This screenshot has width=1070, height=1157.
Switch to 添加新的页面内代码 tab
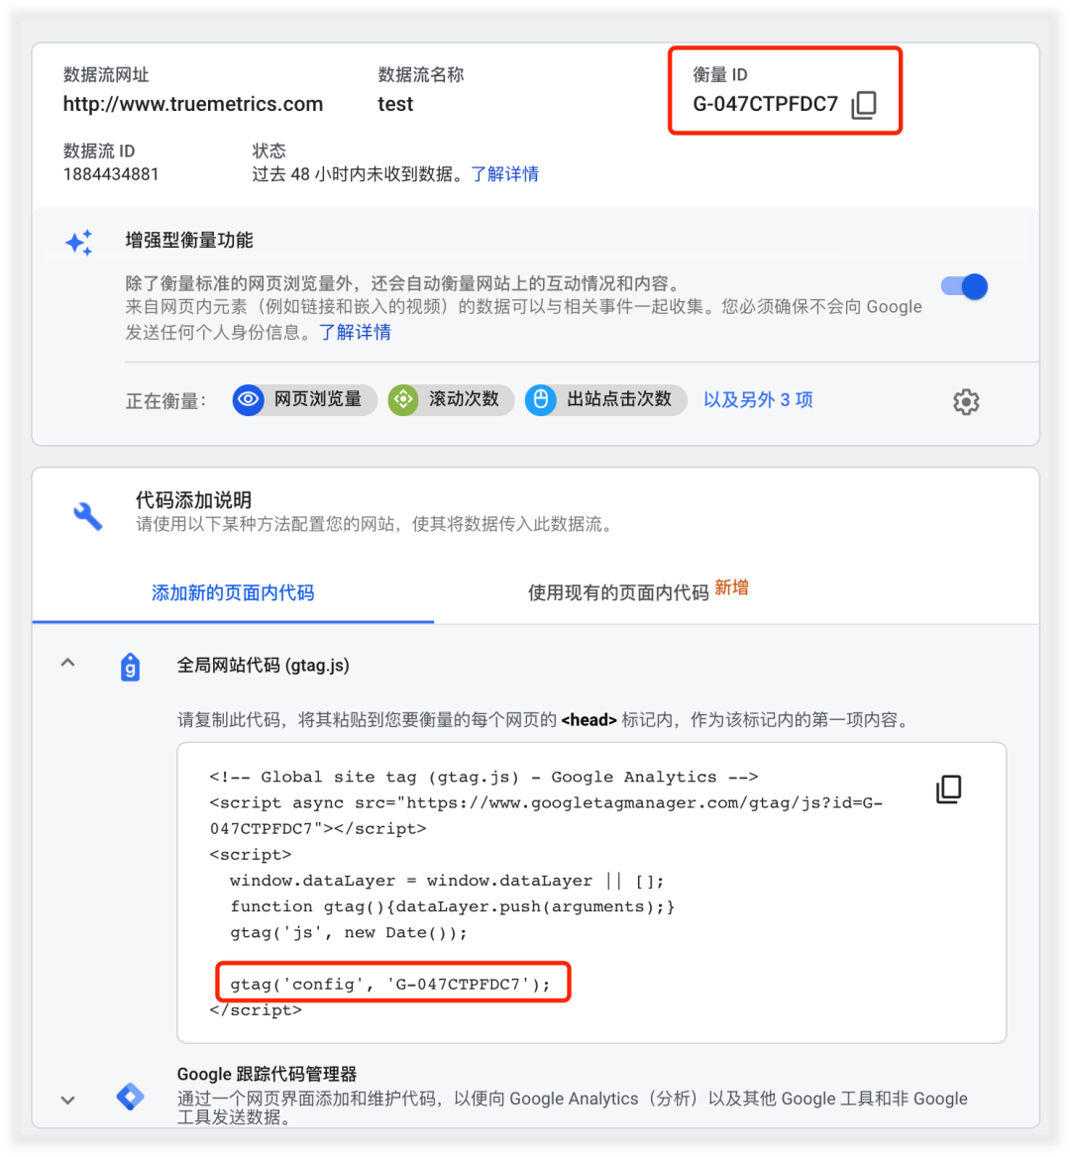[233, 592]
